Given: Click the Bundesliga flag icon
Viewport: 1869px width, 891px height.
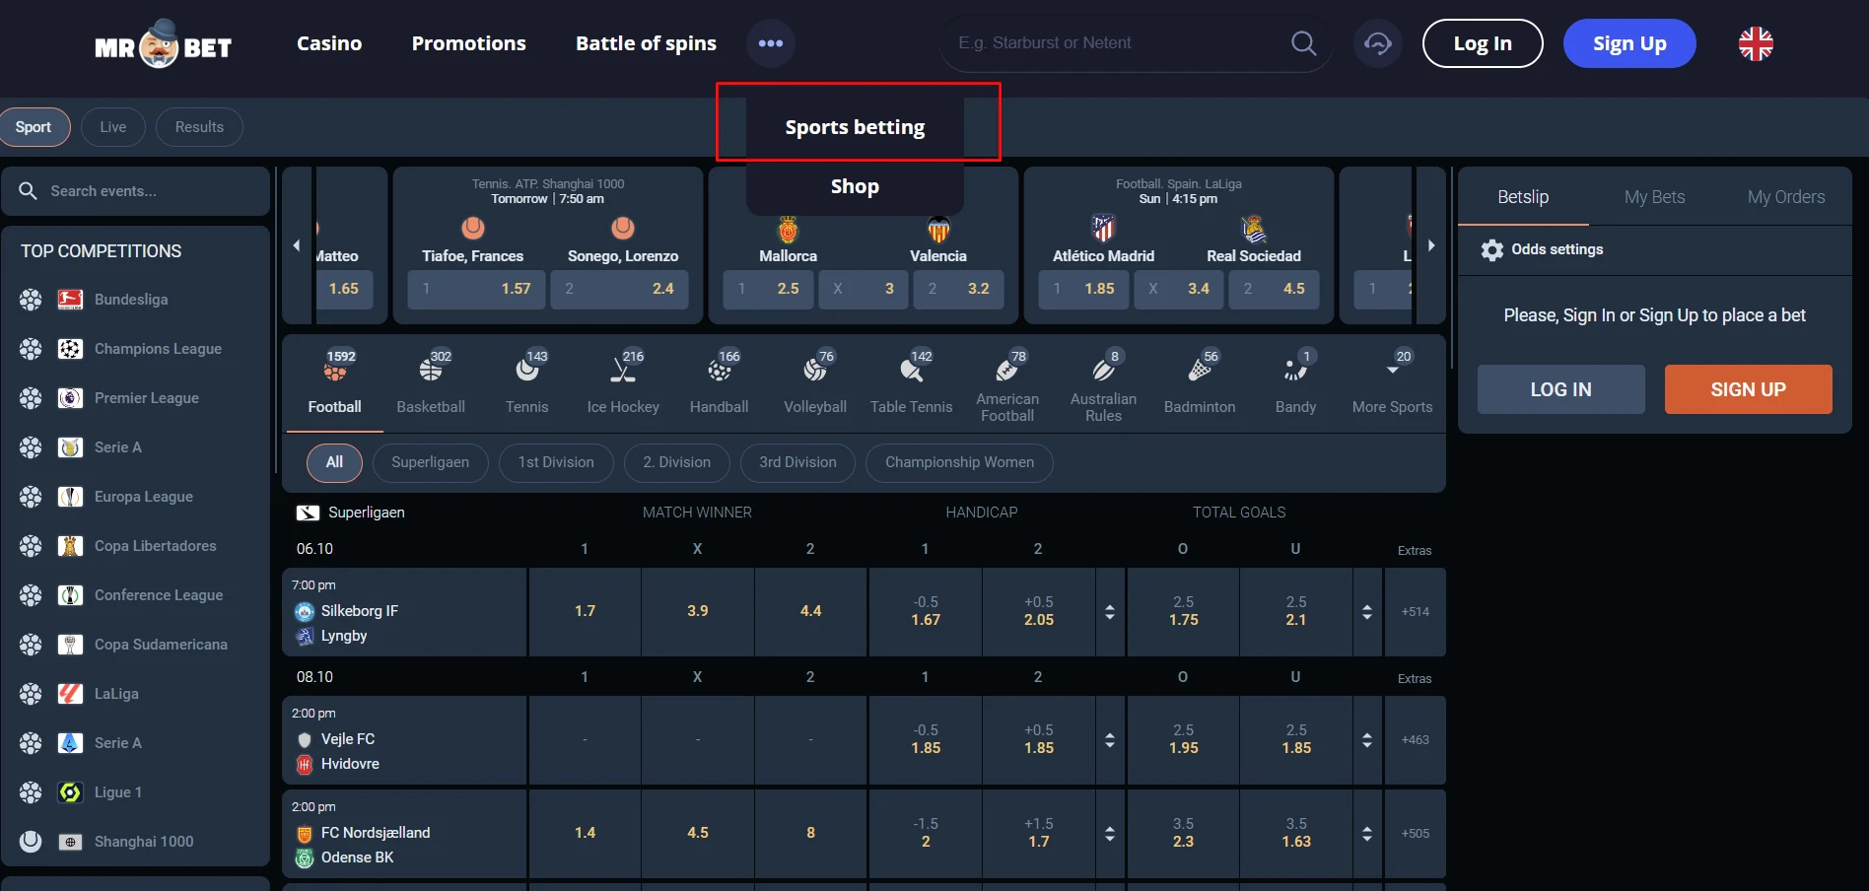Looking at the screenshot, I should [70, 300].
